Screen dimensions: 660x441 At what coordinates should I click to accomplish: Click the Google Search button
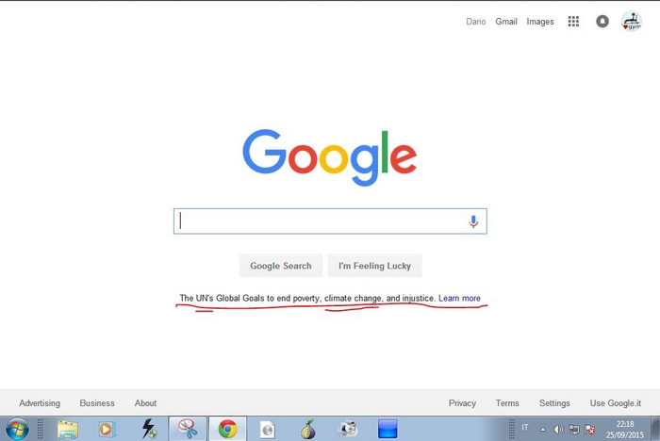(x=281, y=266)
